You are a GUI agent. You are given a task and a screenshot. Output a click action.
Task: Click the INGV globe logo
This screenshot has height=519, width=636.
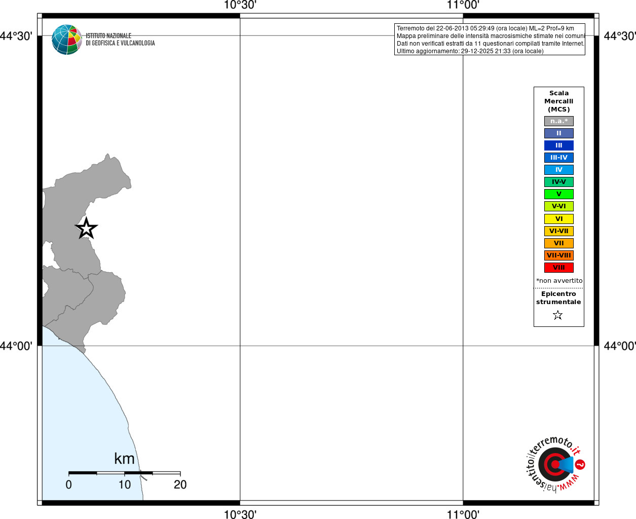67,40
